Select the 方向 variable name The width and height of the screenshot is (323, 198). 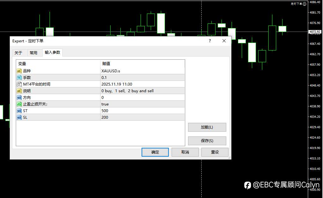[27, 98]
